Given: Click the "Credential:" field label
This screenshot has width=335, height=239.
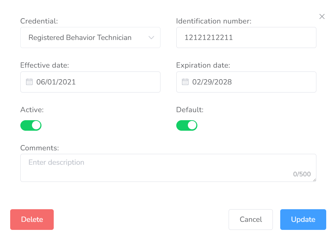Looking at the screenshot, I should (39, 21).
